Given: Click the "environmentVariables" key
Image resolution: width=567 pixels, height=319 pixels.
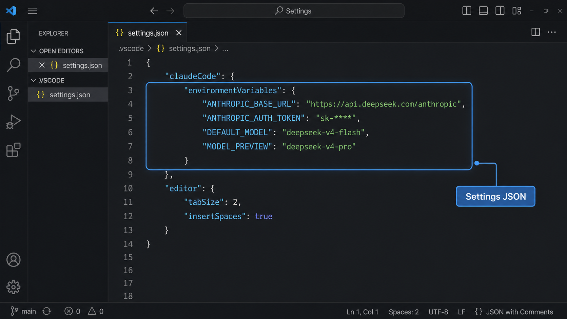Looking at the screenshot, I should tap(233, 91).
